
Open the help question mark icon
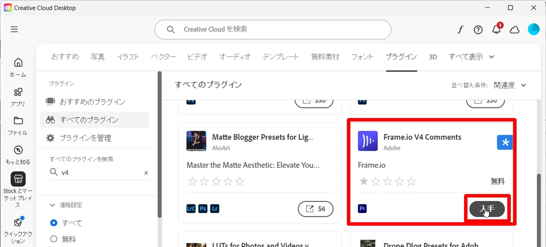[478, 30]
